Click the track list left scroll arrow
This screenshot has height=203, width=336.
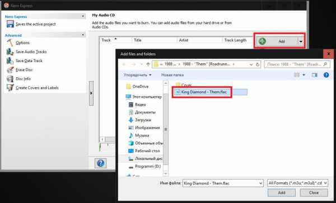[x=102, y=139]
